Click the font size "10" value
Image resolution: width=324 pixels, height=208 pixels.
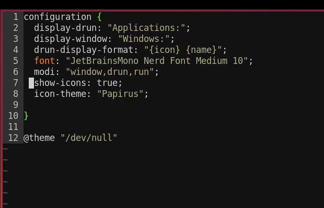tap(238, 61)
